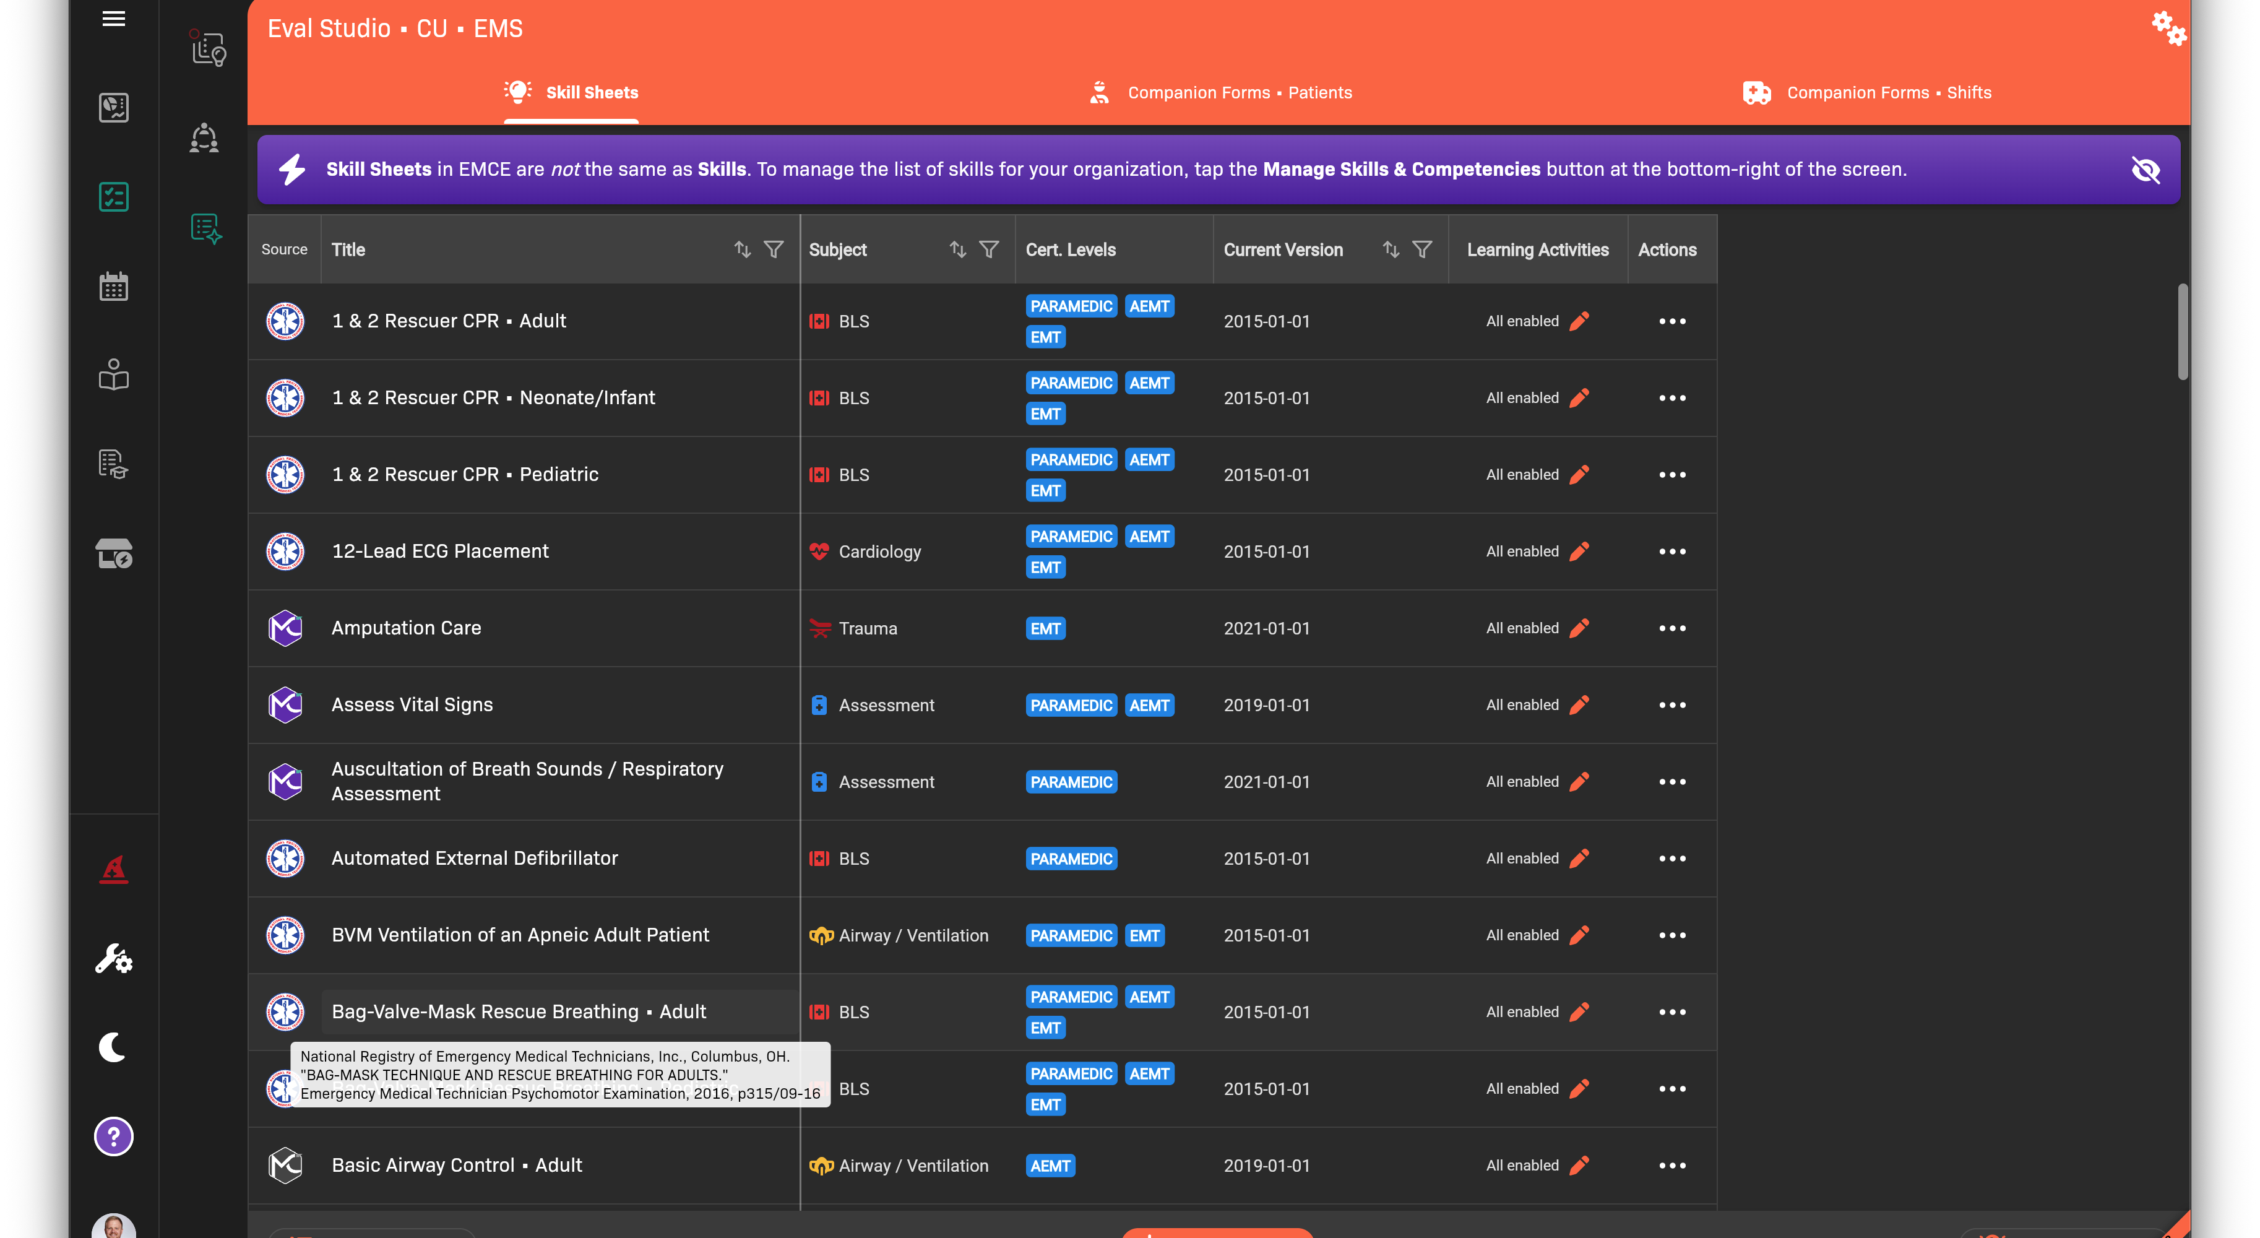Click the reading book sidebar icon

113,374
